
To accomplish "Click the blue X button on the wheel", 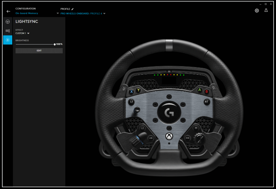I will [132, 92].
